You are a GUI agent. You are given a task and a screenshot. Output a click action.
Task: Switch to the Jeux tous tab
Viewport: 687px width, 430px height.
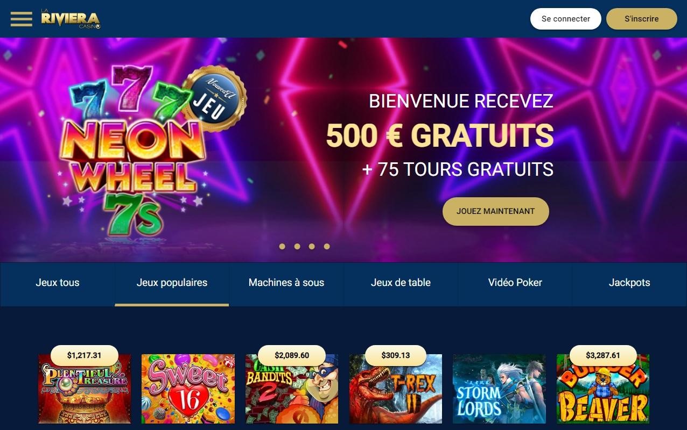(x=58, y=284)
